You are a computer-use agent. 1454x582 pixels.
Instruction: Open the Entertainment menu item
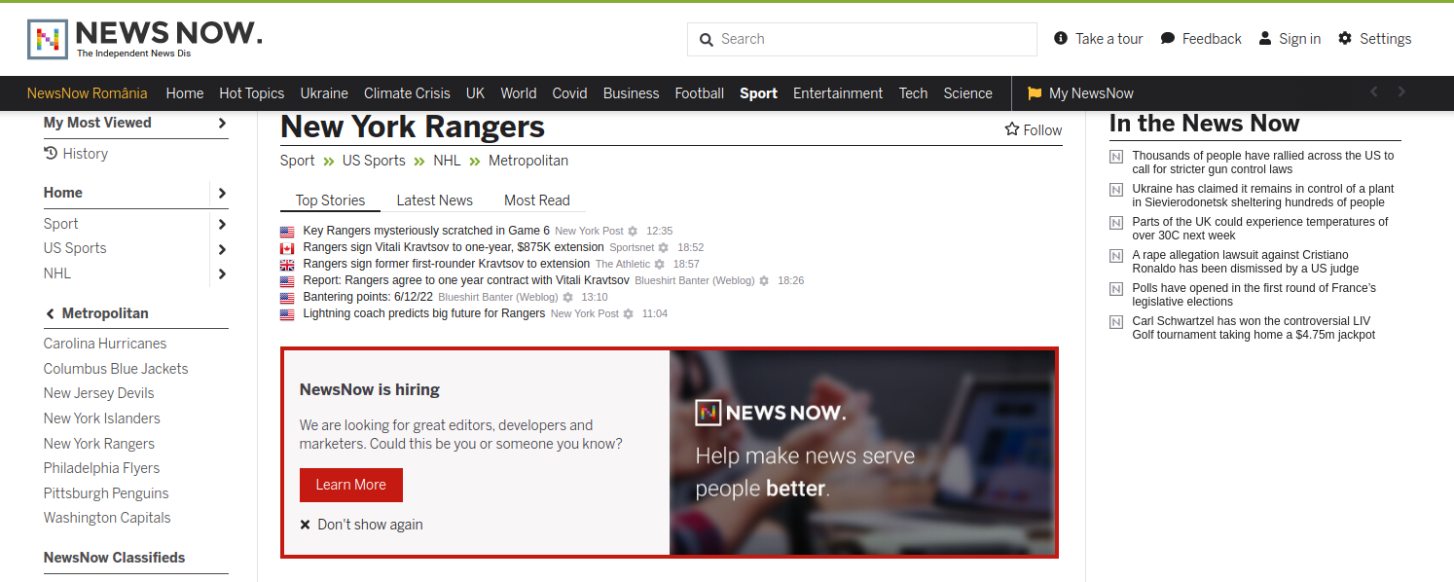[x=838, y=93]
